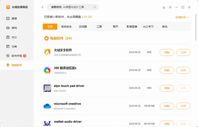
Task: Click the search magnifier icon
Action: [95, 7]
